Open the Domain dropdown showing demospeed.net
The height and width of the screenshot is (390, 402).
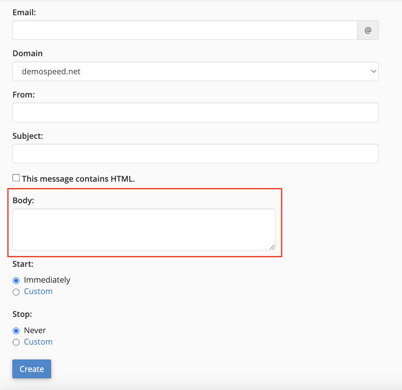tap(195, 71)
